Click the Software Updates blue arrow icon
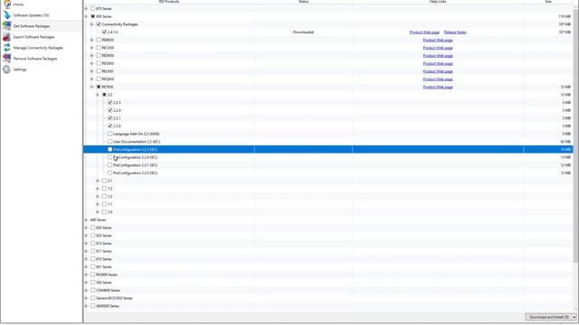This screenshot has width=579, height=325. coord(7,15)
